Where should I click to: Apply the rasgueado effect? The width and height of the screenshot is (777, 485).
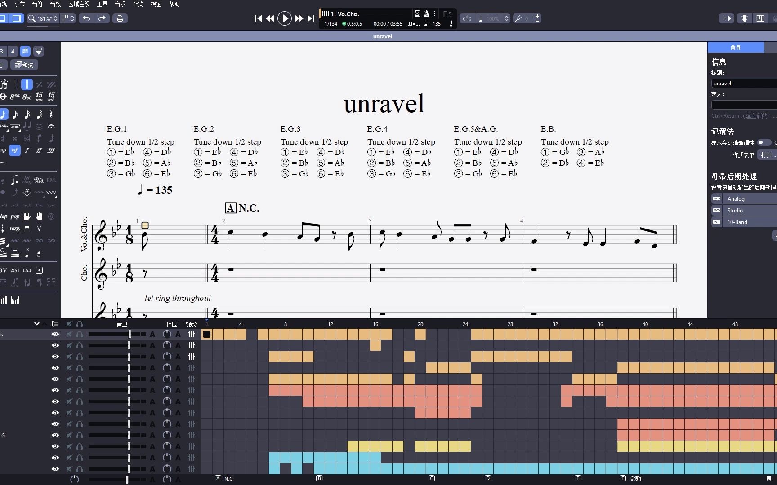click(x=15, y=229)
